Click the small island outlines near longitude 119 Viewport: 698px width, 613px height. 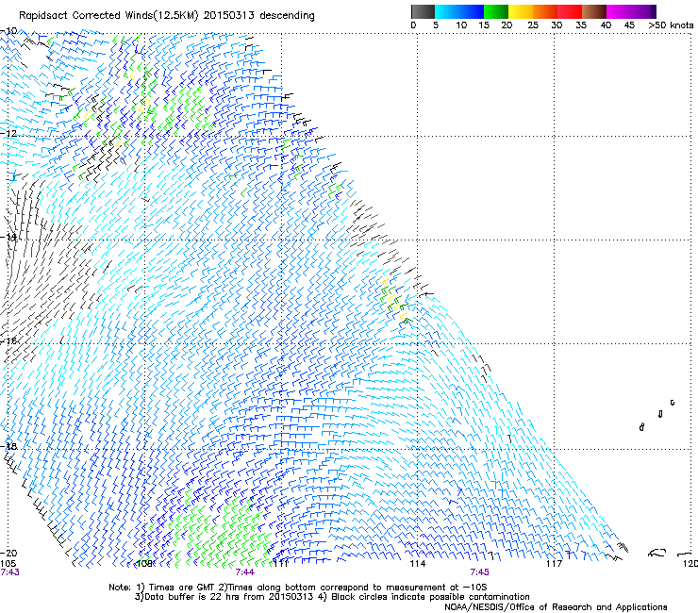pos(657,415)
